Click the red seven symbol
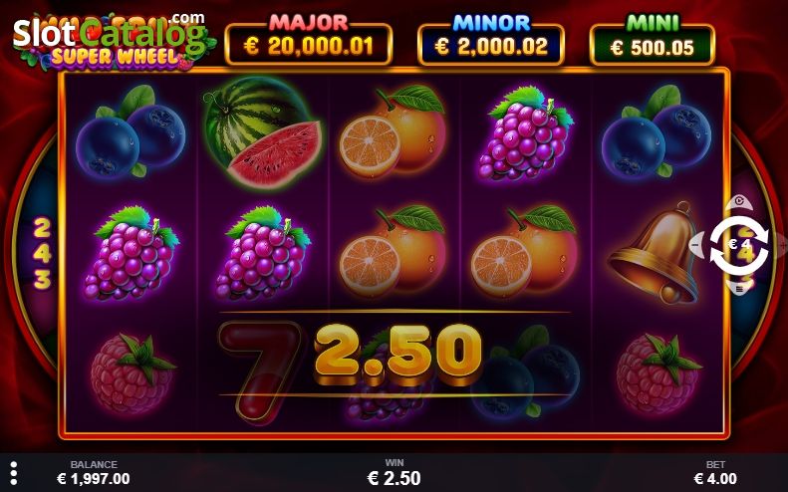 tap(260, 370)
